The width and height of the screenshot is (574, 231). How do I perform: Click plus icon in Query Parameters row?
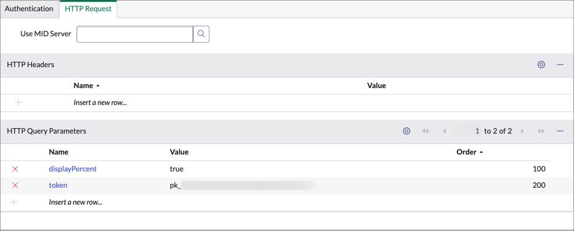click(x=13, y=202)
